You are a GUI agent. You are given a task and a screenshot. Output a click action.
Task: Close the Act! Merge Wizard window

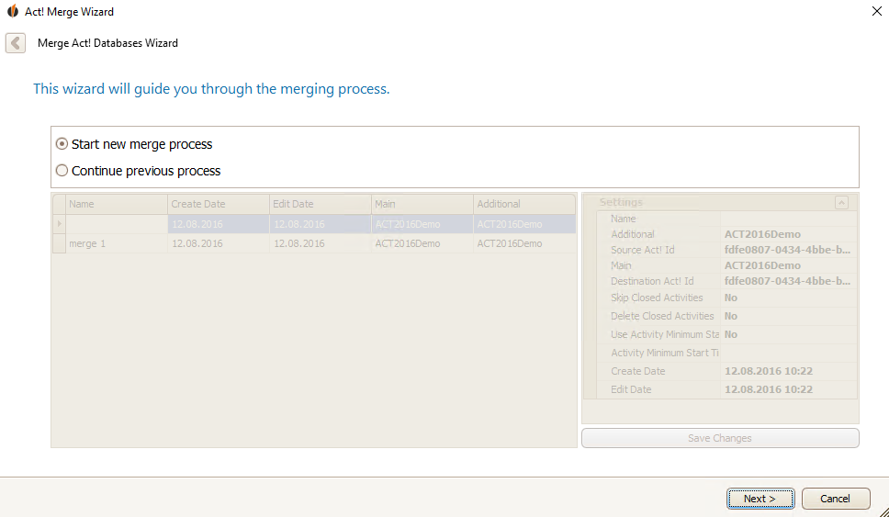[x=876, y=11]
